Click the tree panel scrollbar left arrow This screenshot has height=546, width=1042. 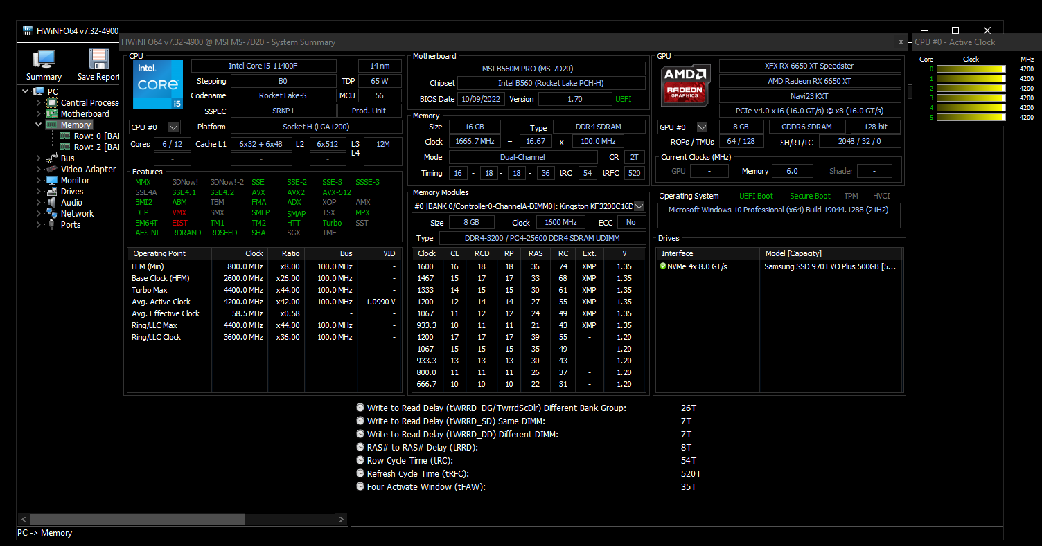23,519
